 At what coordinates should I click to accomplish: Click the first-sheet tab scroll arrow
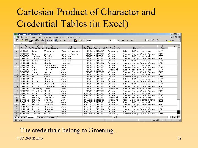pos(16,117)
